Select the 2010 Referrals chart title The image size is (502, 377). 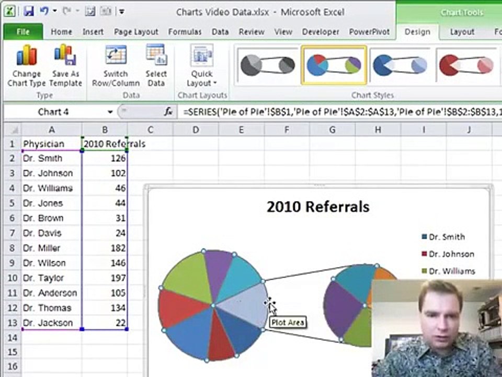[x=318, y=207]
